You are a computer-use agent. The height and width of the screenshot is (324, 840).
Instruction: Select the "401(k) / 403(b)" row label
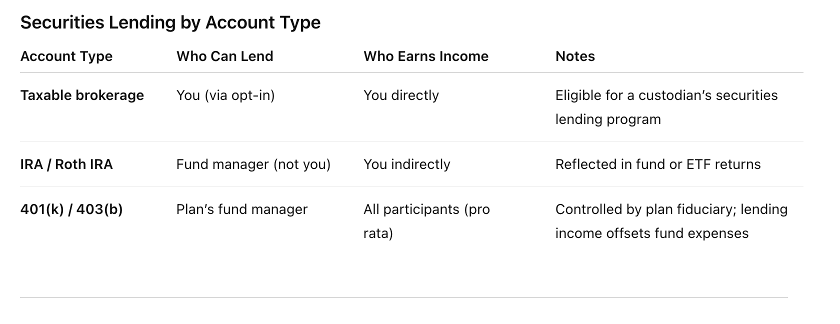pos(71,209)
